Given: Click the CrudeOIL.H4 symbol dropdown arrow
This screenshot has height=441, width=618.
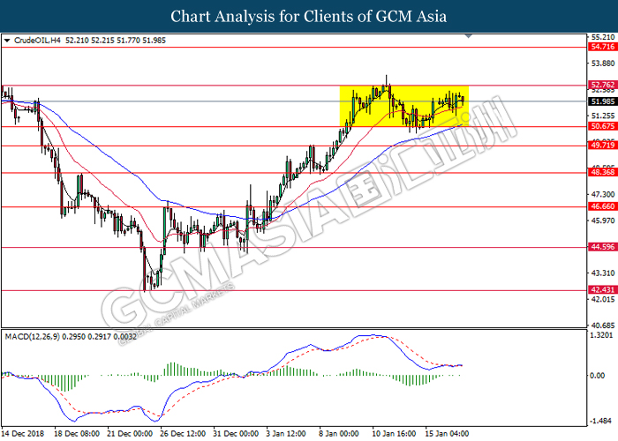Looking at the screenshot, I should tap(7, 41).
